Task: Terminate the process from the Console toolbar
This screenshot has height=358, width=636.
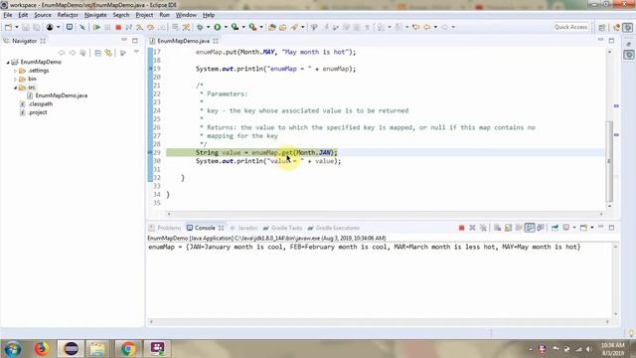Action: pos(461,228)
